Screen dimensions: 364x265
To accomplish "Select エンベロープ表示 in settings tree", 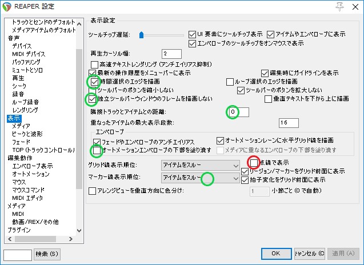I will [33, 166].
